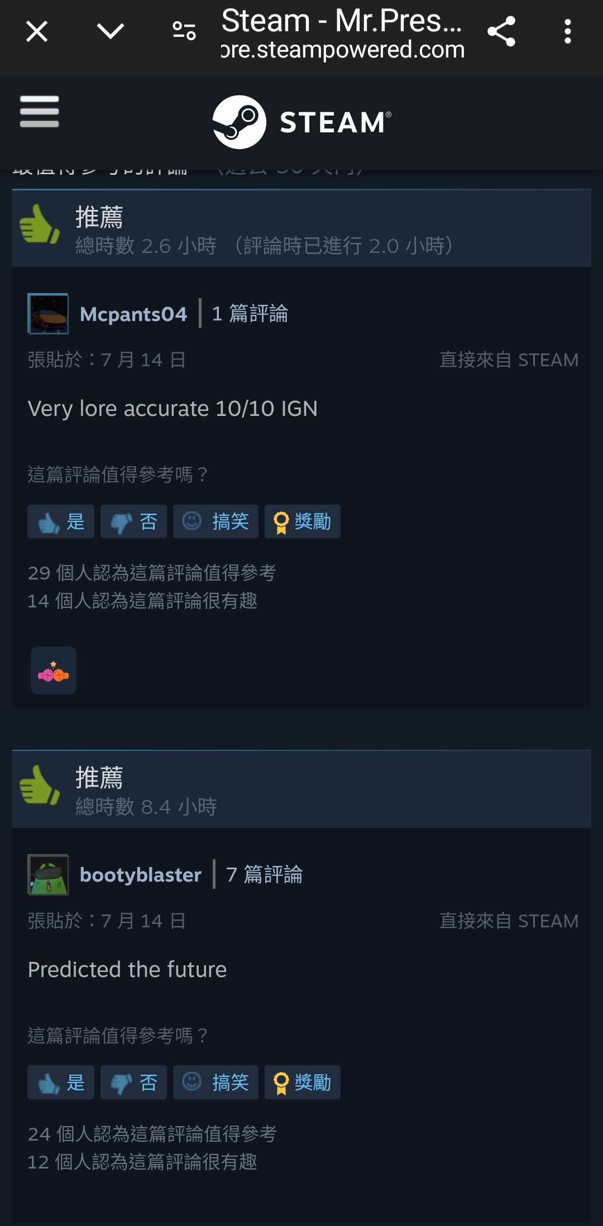Viewport: 603px width, 1226px height.
Task: Go to Steam home via logo
Action: pyautogui.click(x=302, y=122)
